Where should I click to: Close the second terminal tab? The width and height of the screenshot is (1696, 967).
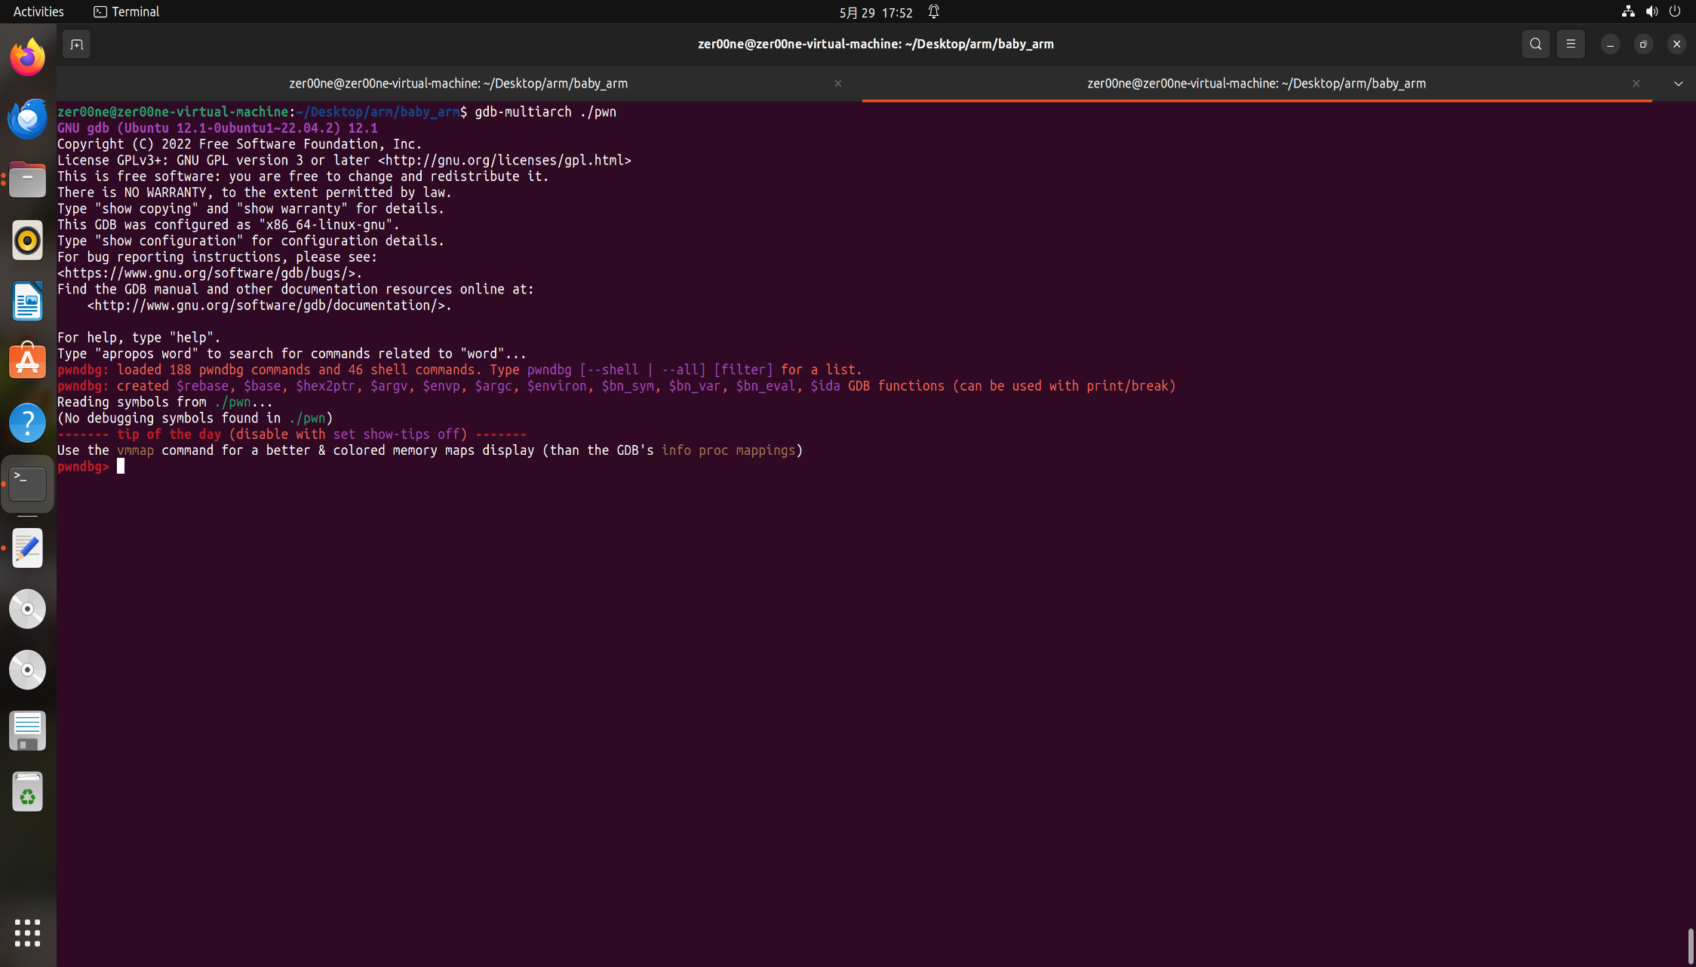(1636, 84)
